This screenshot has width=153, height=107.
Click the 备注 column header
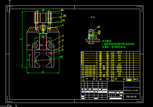point(136,79)
